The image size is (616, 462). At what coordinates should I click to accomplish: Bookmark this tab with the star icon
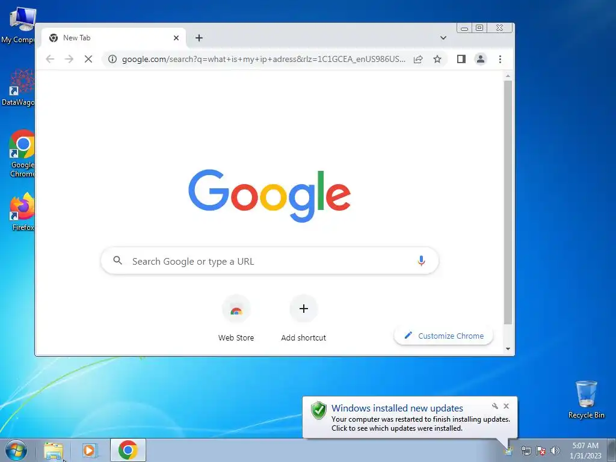point(437,59)
